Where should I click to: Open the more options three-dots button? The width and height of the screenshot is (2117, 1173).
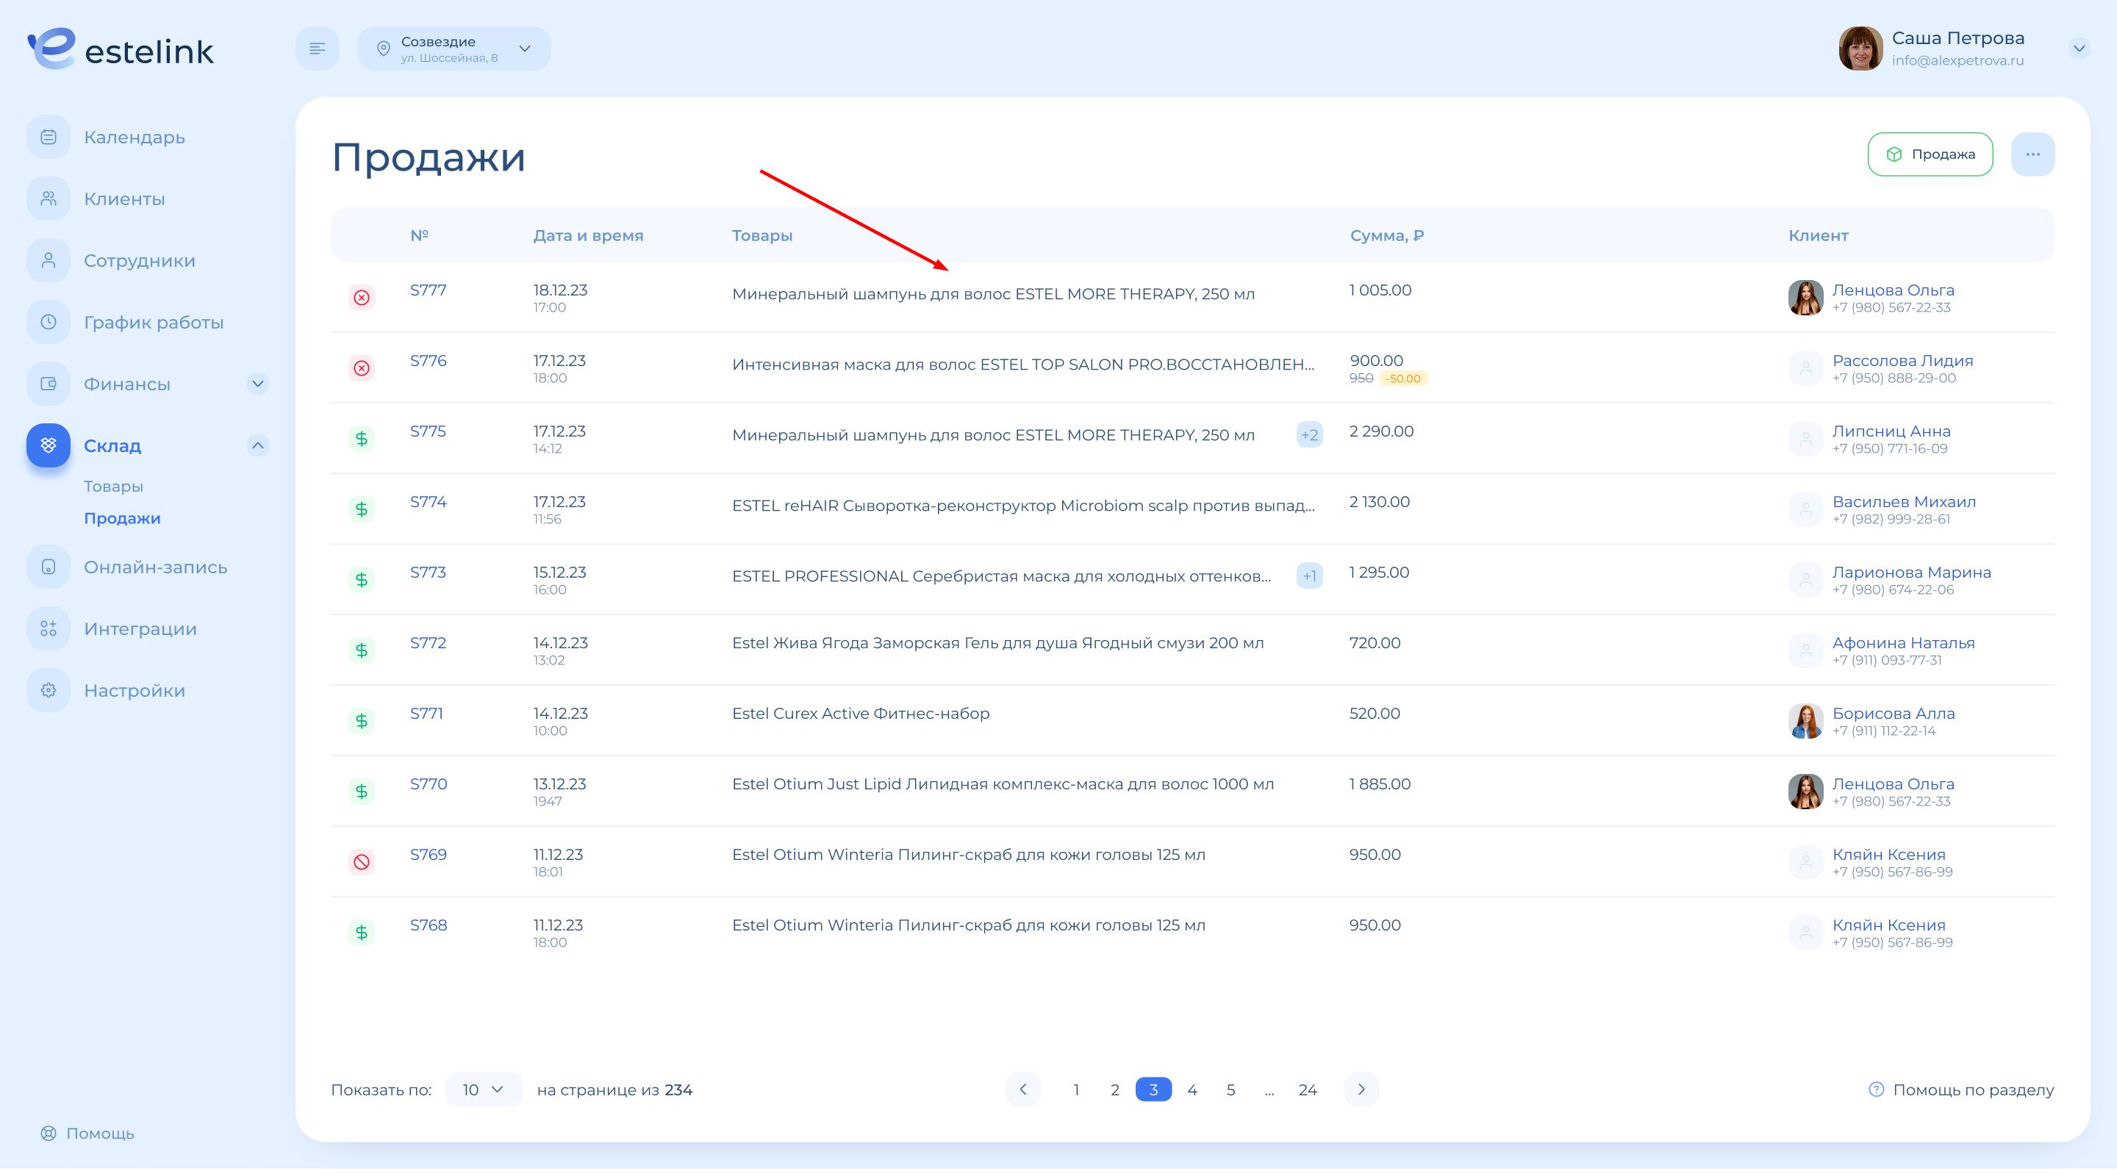pyautogui.click(x=2032, y=154)
